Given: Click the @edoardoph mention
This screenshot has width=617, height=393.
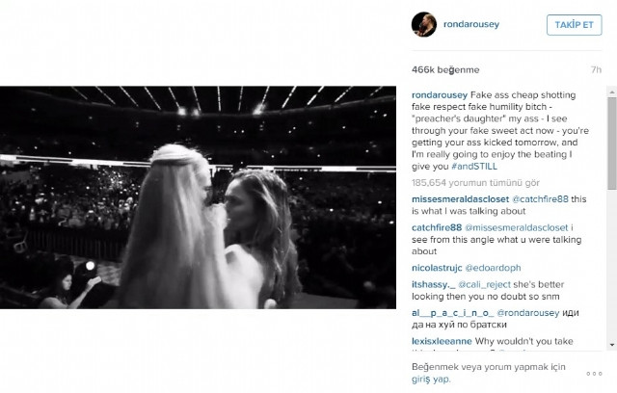Looking at the screenshot, I should pyautogui.click(x=493, y=268).
